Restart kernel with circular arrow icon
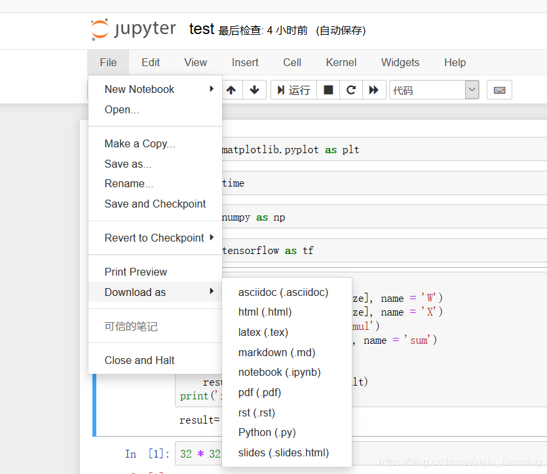Image resolution: width=547 pixels, height=474 pixels. tap(351, 90)
